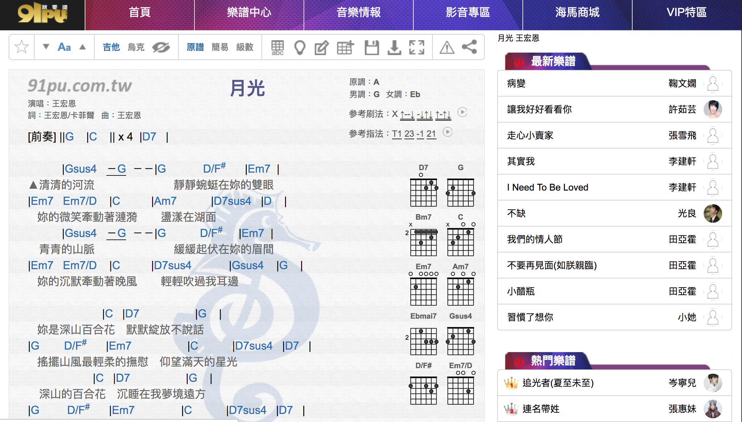Click the warning report triangle icon

click(447, 48)
